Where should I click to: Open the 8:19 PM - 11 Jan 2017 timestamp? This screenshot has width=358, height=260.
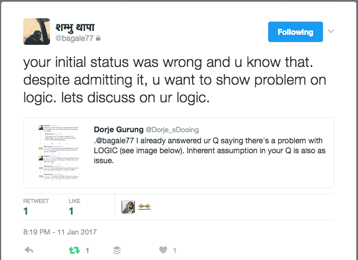60,232
